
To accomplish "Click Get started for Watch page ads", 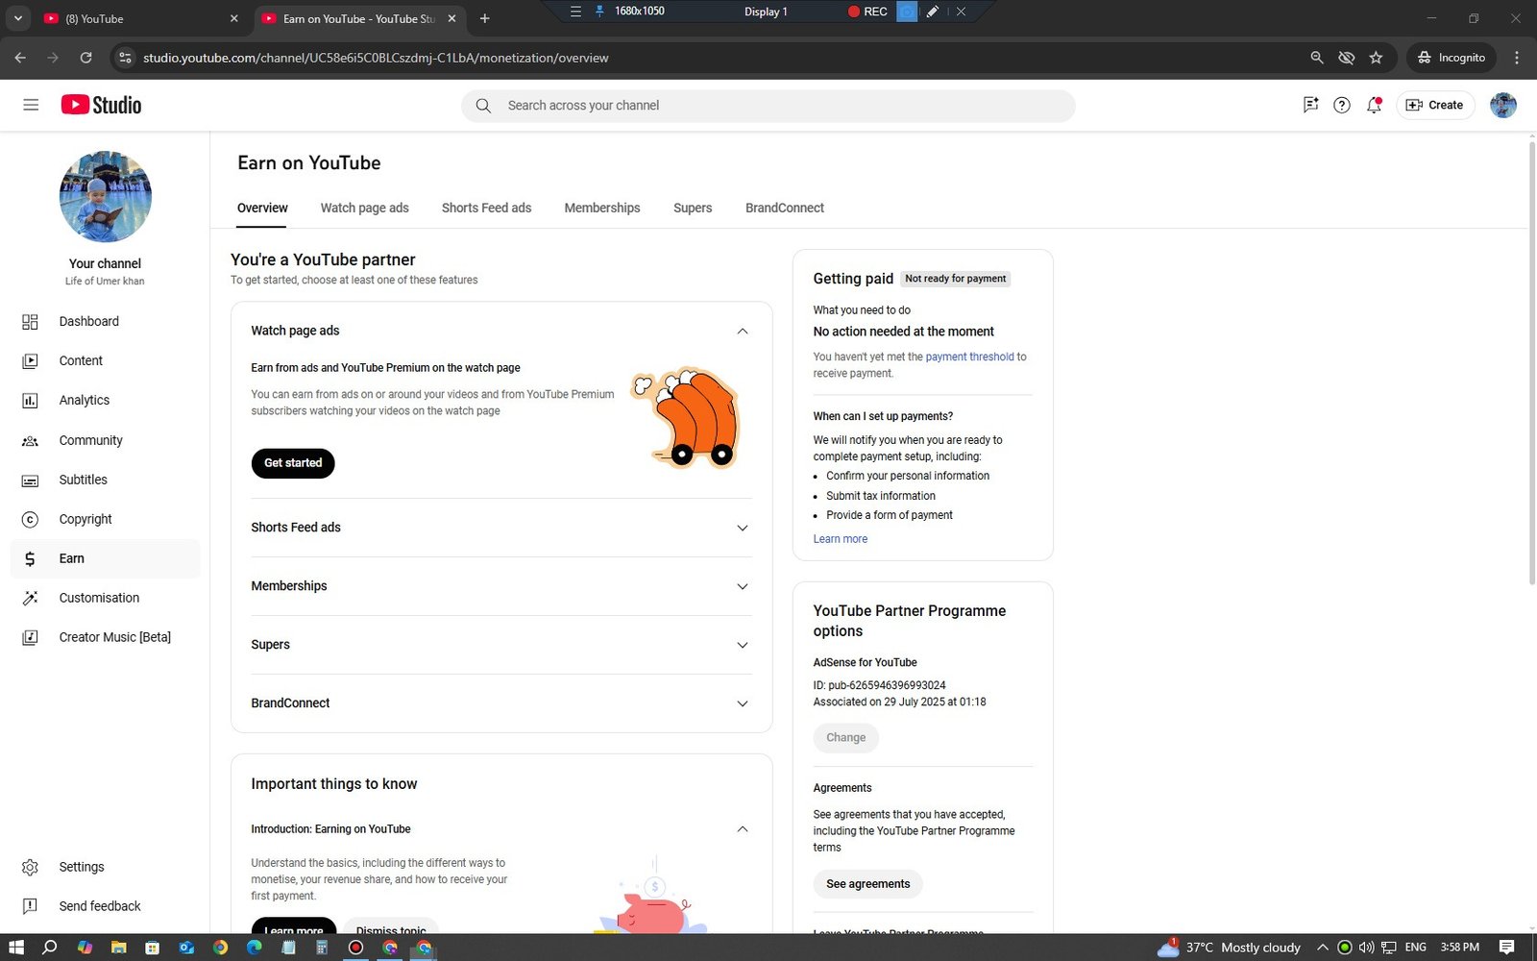I will 293,463.
